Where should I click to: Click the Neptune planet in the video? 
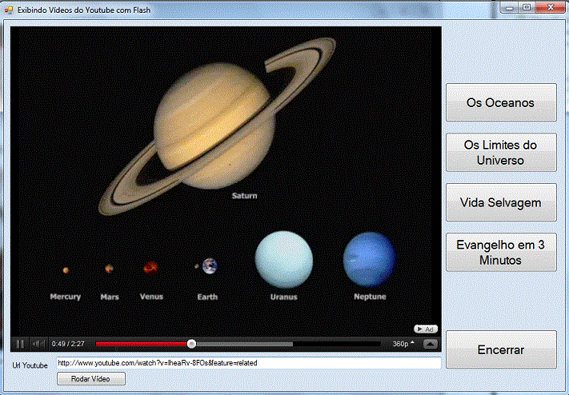pos(370,260)
